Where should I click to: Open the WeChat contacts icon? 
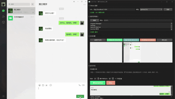[3, 16]
